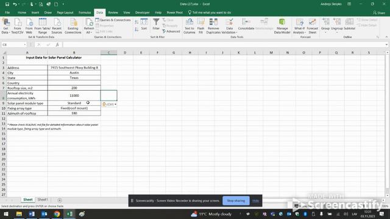Click the Save icon in quick access toolbar

7,4
